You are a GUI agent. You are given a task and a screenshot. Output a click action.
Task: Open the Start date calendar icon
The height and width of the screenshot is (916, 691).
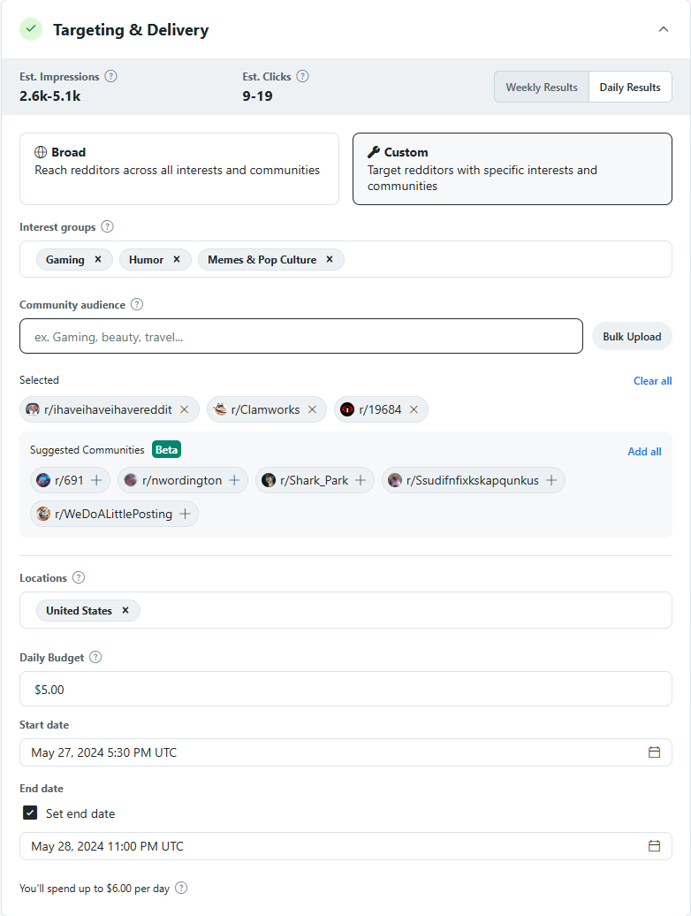654,752
